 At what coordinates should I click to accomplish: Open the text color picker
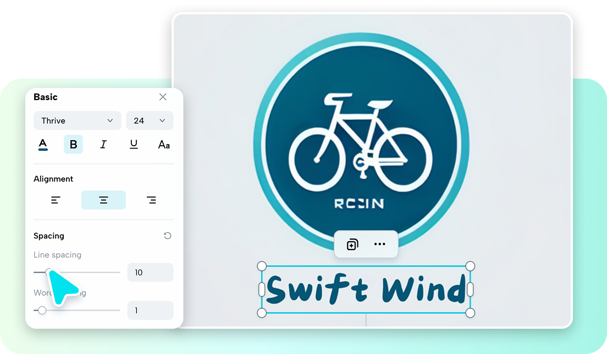[43, 145]
